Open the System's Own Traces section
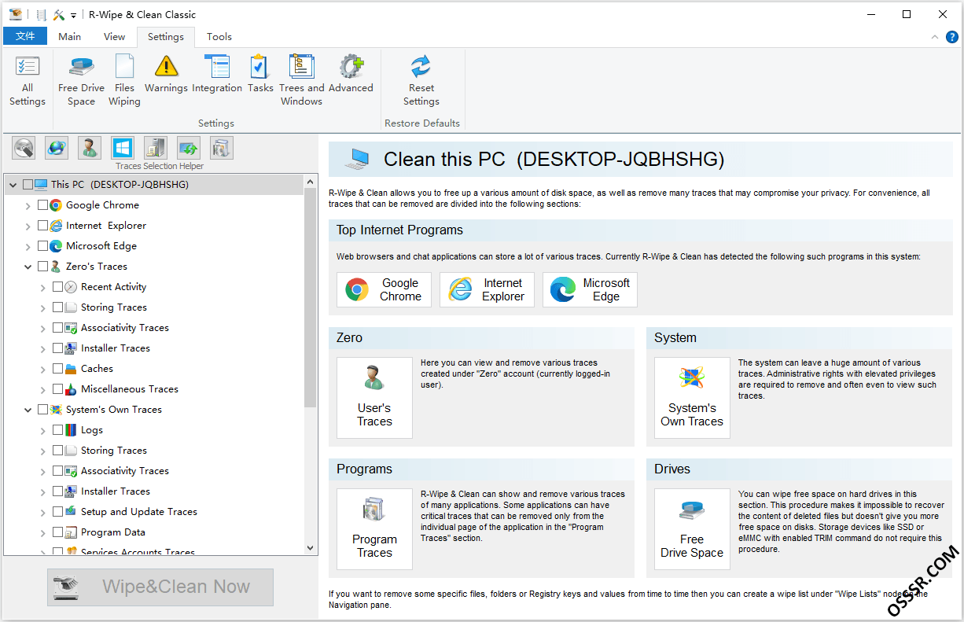 click(692, 398)
